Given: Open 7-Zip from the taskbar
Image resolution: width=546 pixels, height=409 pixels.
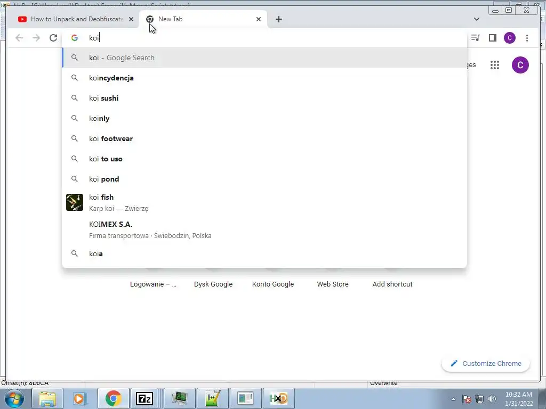Looking at the screenshot, I should (x=145, y=398).
